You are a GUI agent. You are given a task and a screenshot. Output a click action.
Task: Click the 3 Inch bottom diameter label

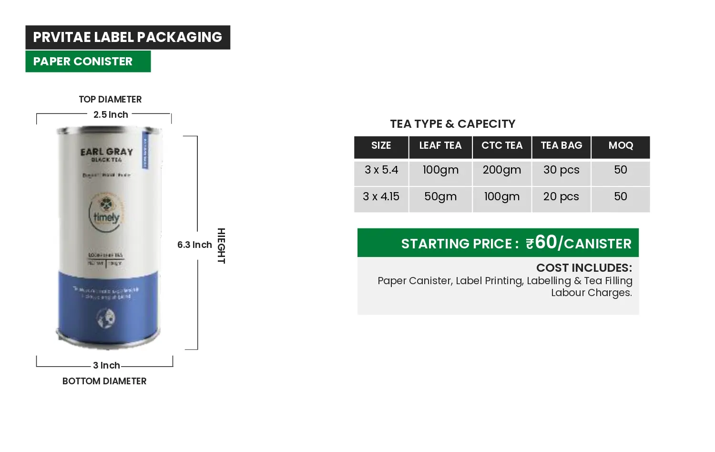(106, 365)
